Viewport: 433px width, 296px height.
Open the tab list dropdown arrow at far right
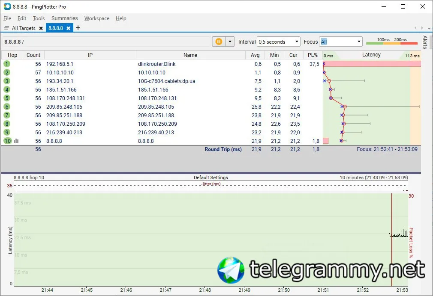tap(429, 28)
